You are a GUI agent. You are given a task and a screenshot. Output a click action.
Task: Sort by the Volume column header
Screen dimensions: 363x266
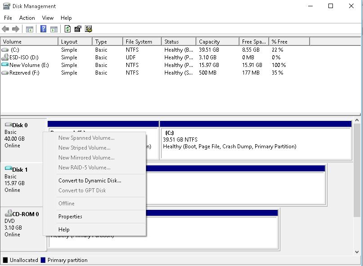tap(29, 42)
